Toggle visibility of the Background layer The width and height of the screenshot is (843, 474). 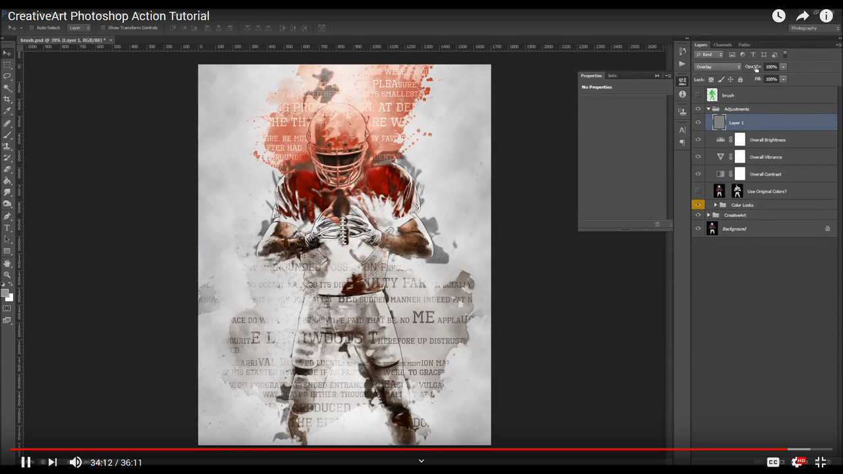point(697,228)
